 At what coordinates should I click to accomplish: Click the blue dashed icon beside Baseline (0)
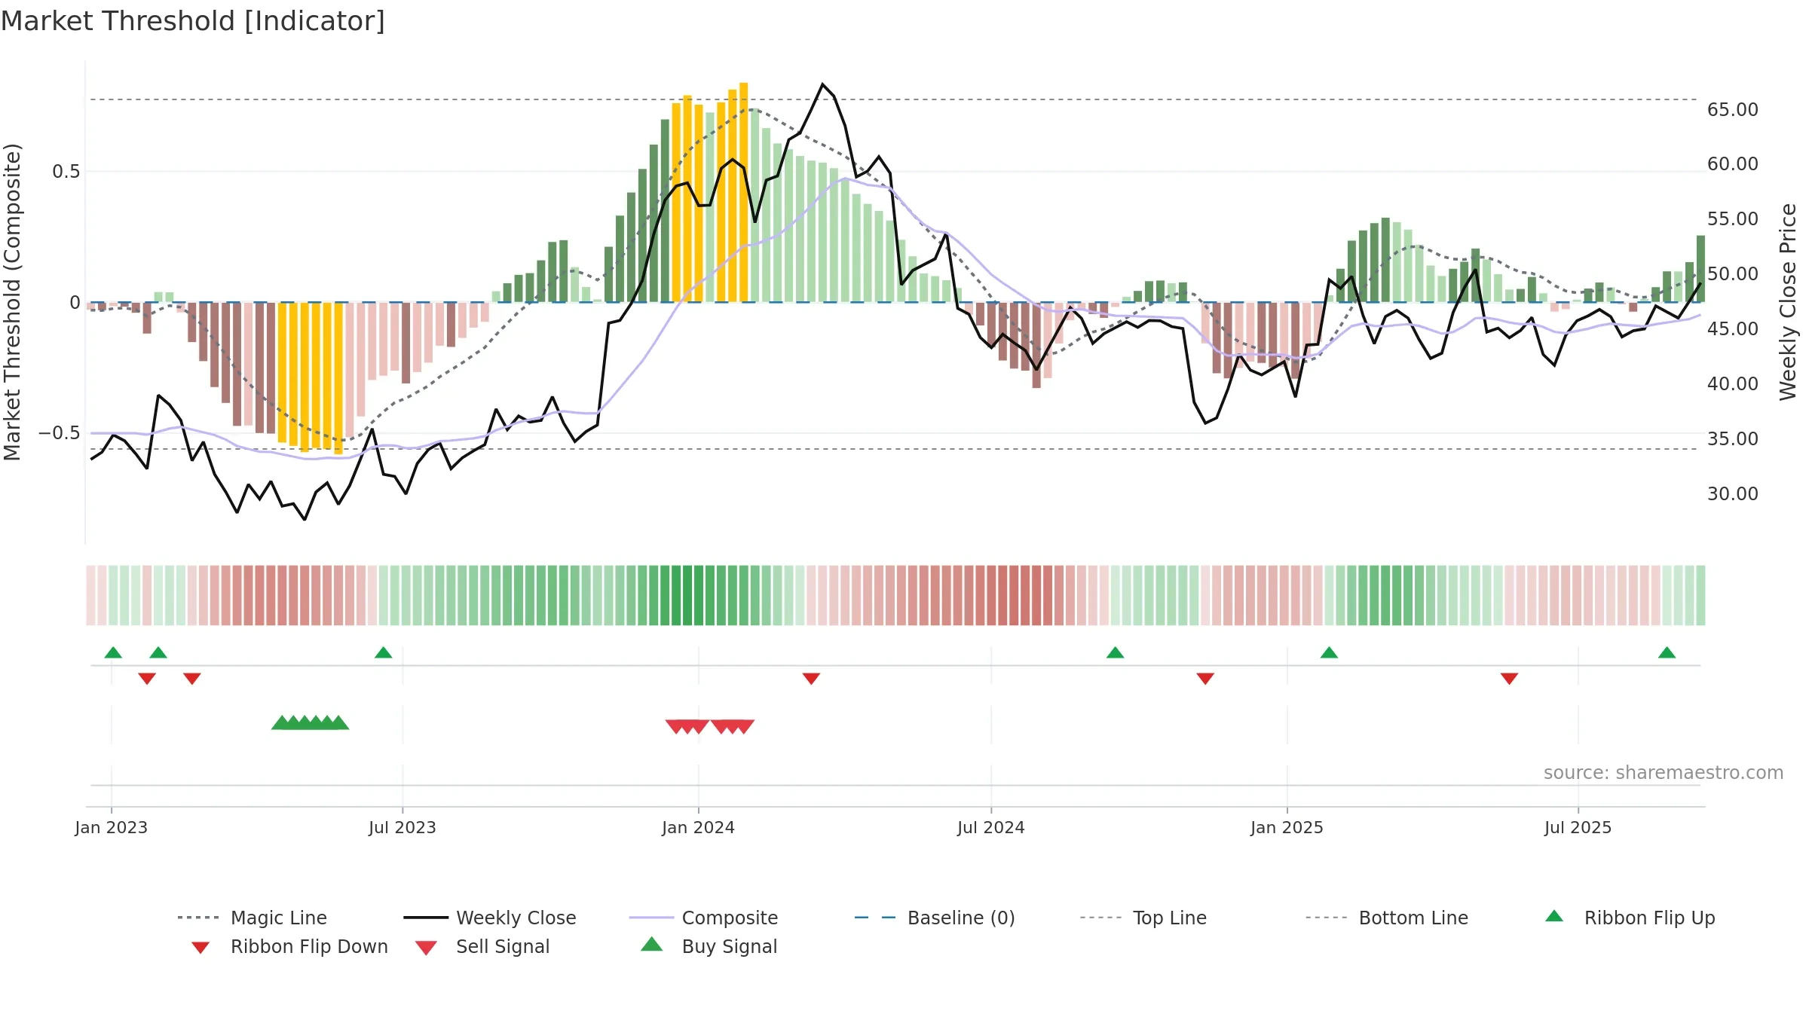(875, 918)
